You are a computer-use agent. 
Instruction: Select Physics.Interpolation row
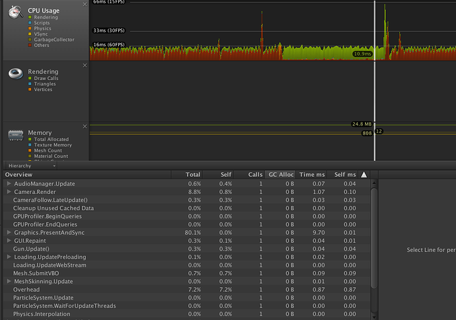click(187, 313)
